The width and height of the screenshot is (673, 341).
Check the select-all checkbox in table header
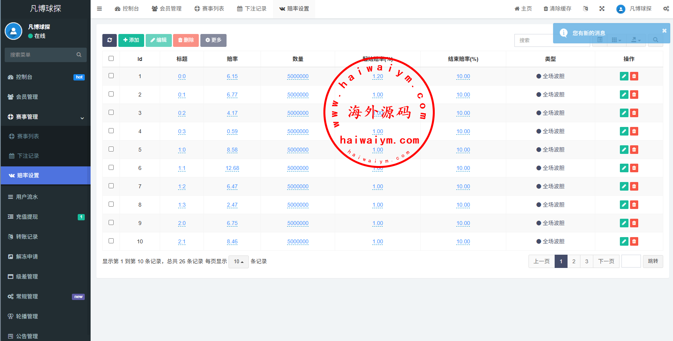111,59
